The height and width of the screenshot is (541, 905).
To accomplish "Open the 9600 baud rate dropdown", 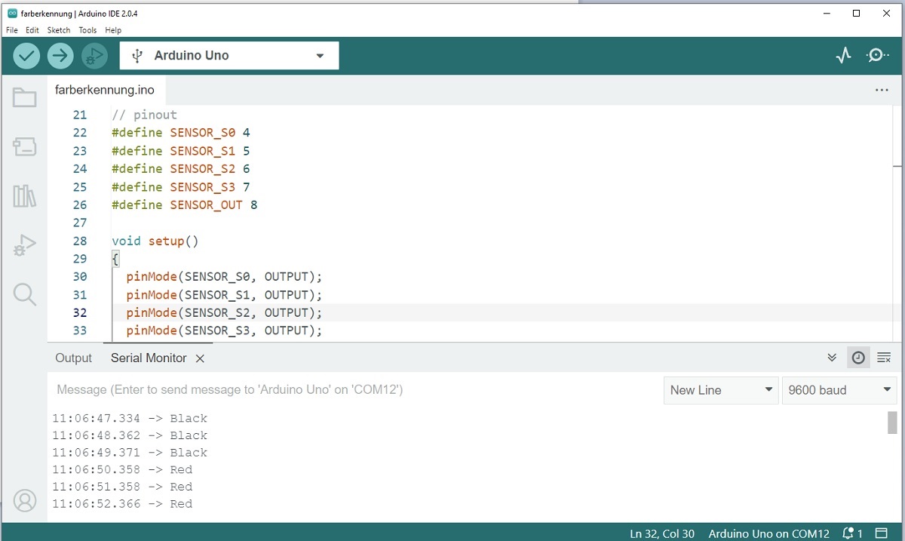I will pos(839,390).
